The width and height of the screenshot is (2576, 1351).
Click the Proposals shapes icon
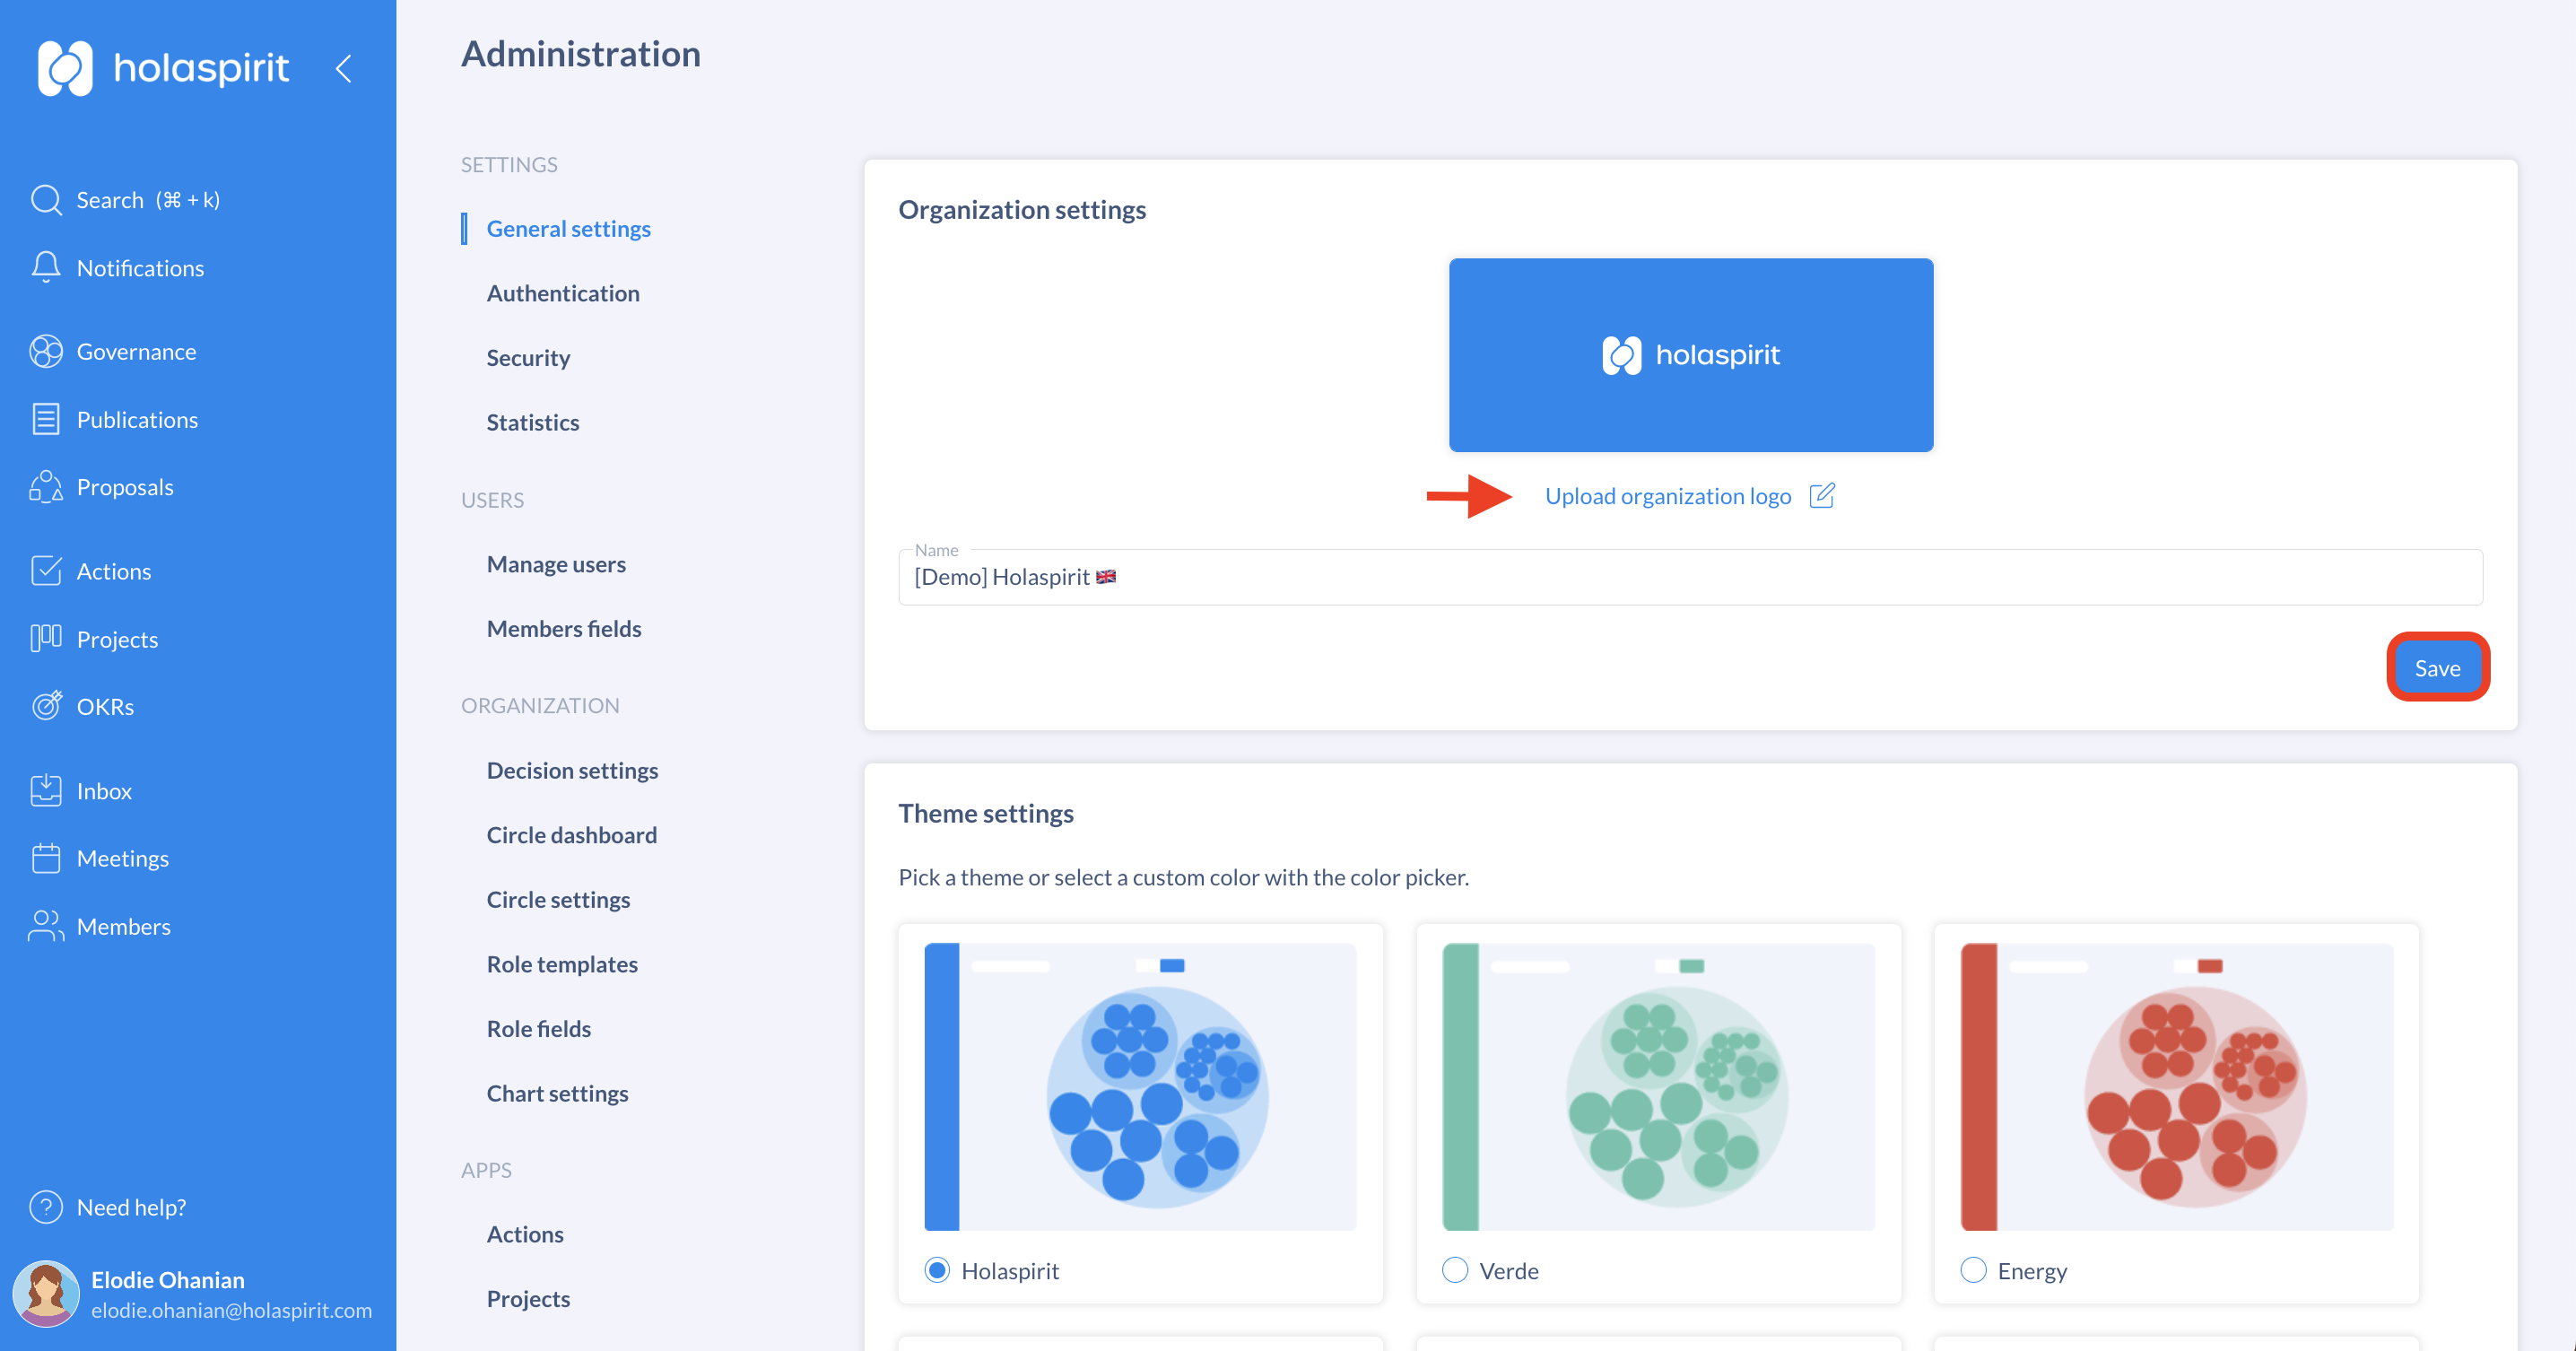click(x=46, y=486)
